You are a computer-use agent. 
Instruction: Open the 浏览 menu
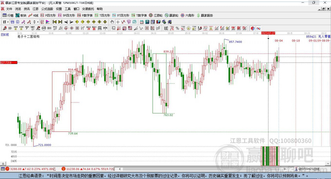coord(18,9)
